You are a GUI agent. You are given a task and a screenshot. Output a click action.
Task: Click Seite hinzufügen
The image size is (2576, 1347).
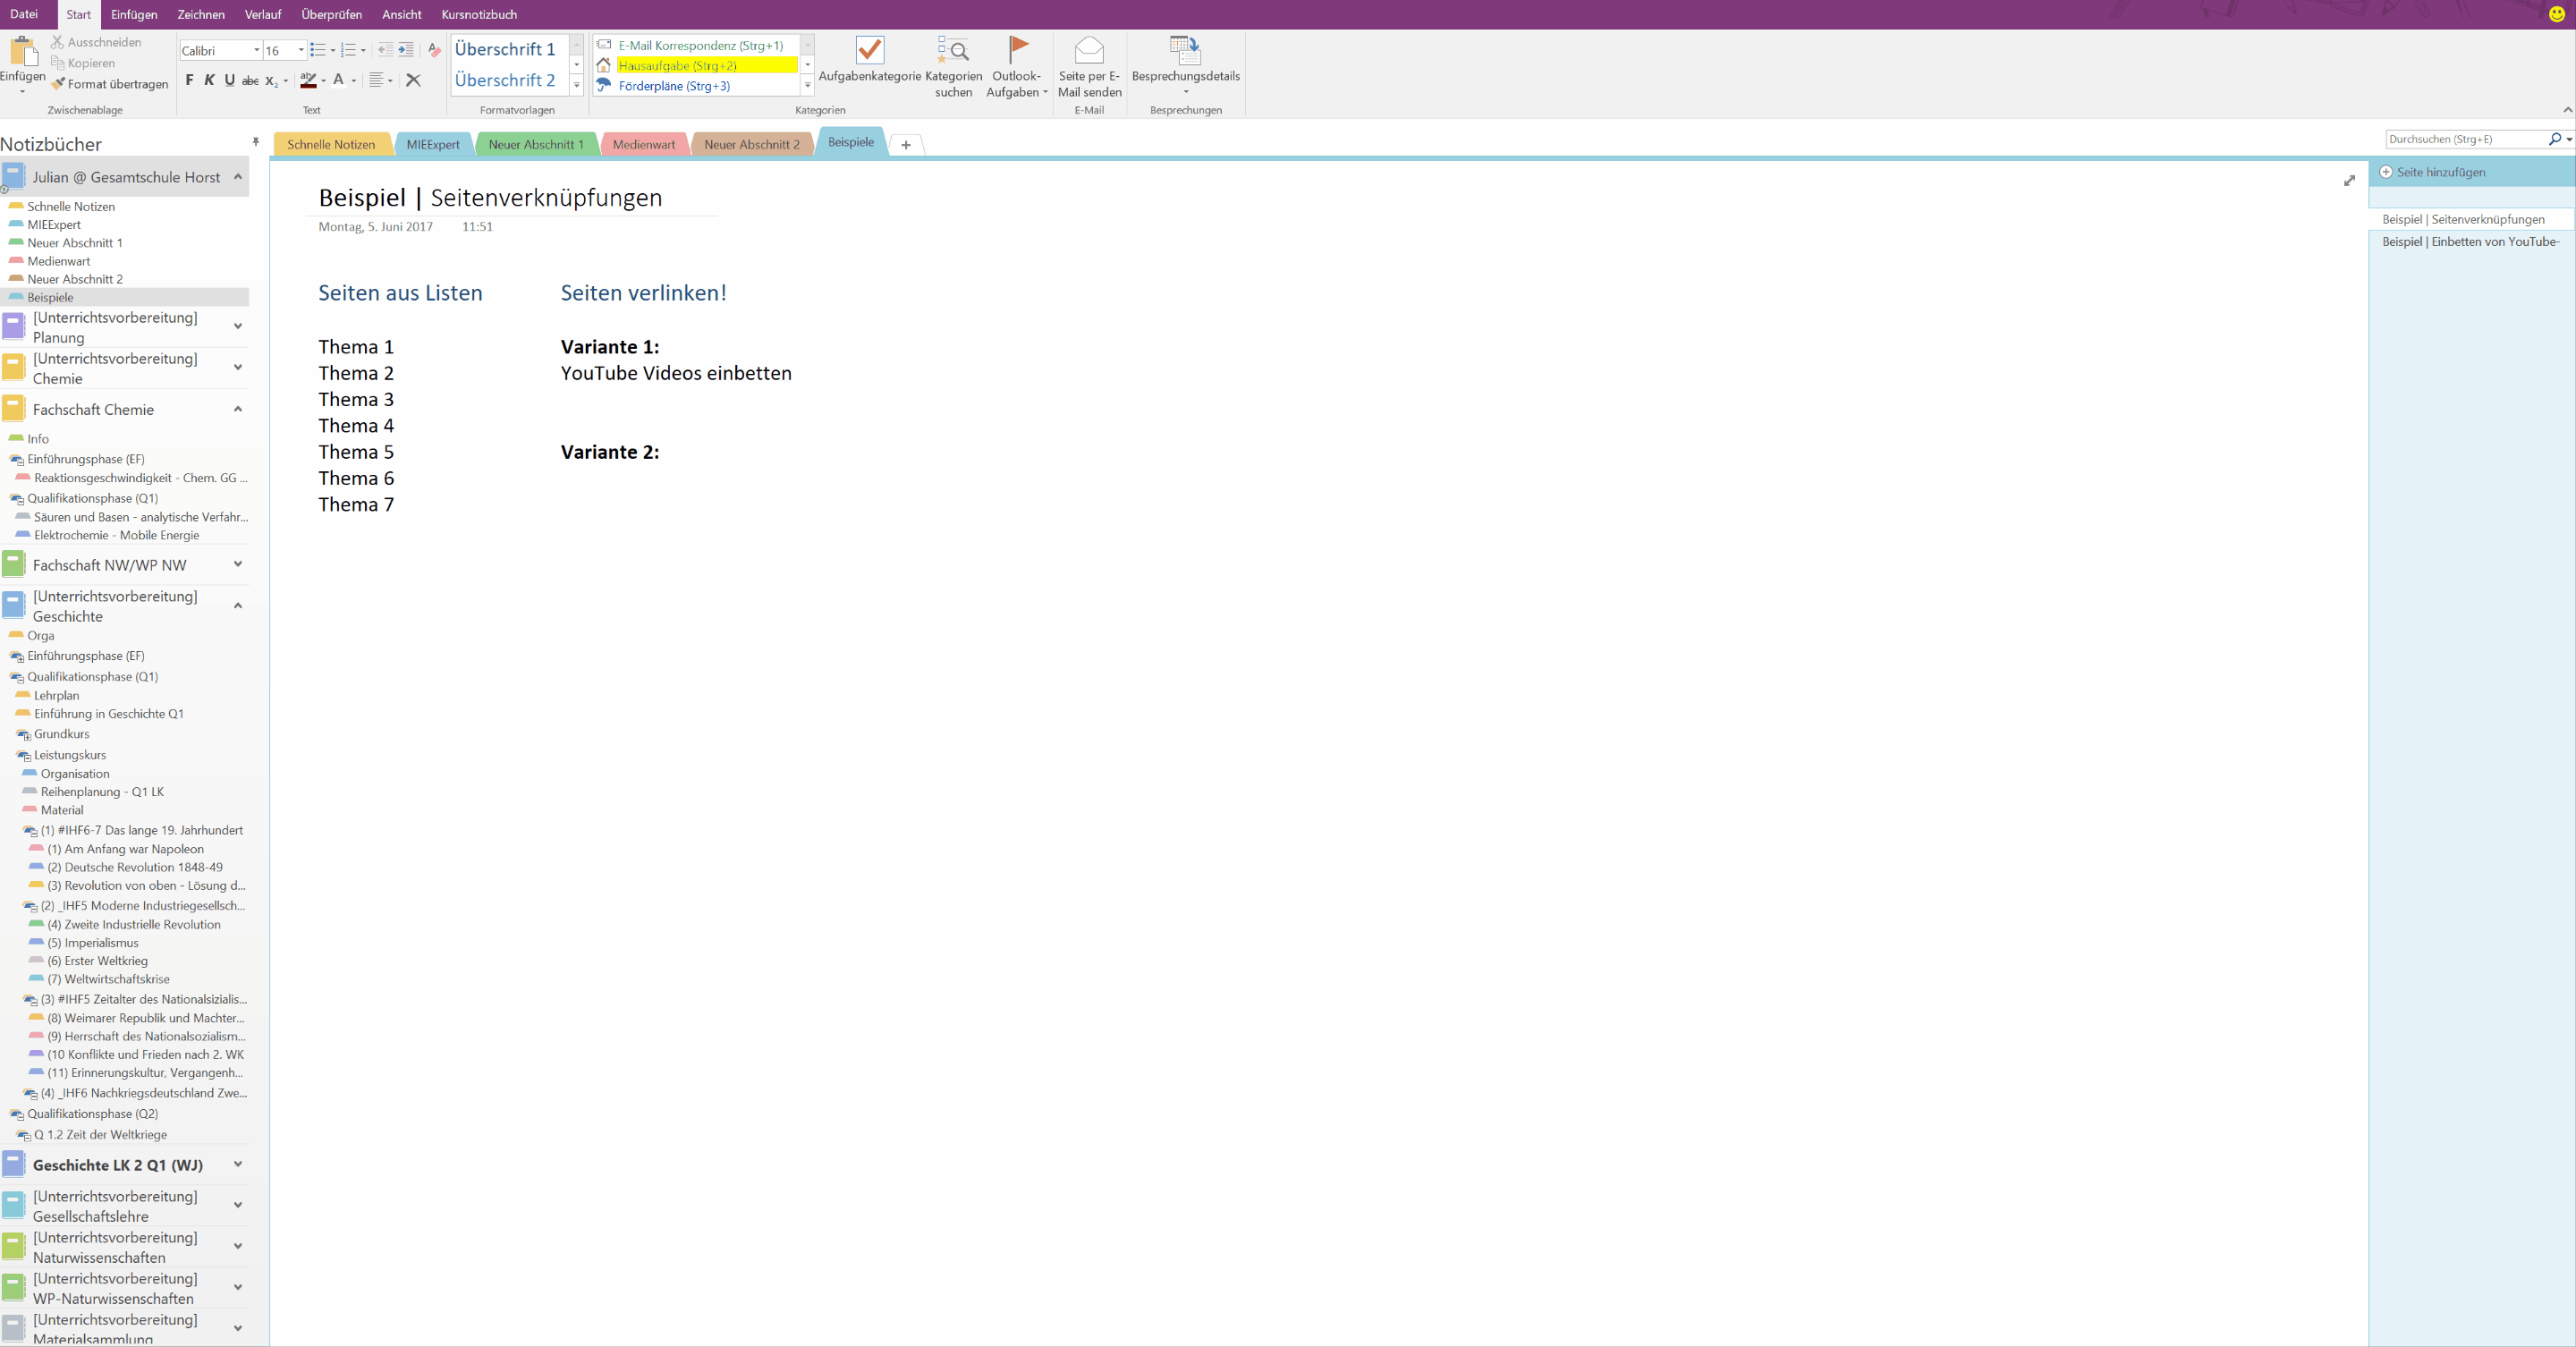(x=2432, y=172)
